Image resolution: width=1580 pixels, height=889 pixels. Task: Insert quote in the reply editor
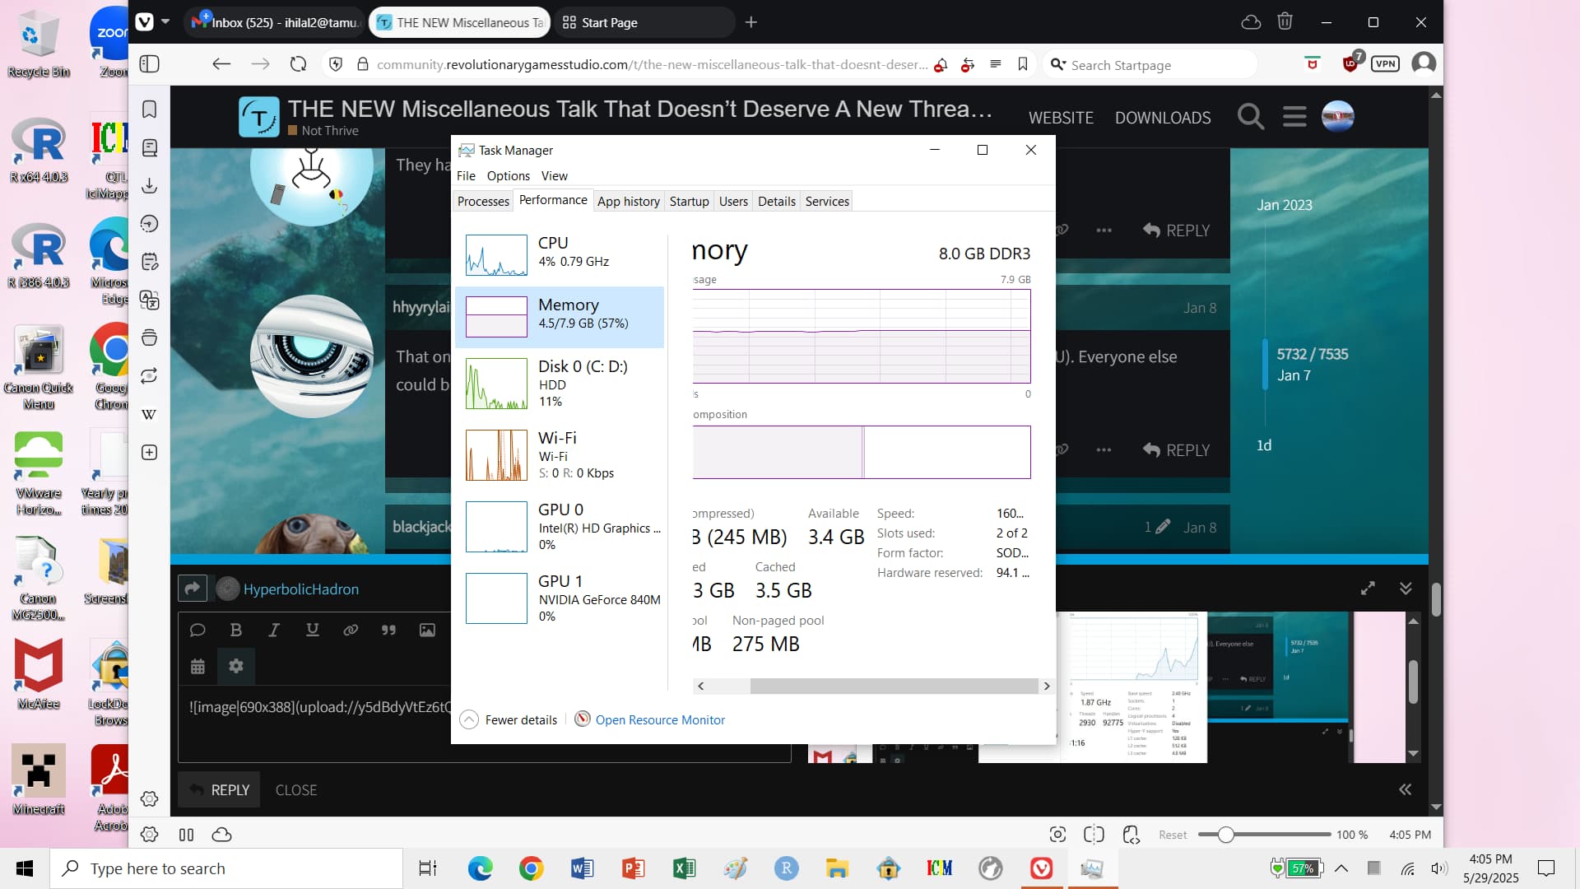pos(197,630)
